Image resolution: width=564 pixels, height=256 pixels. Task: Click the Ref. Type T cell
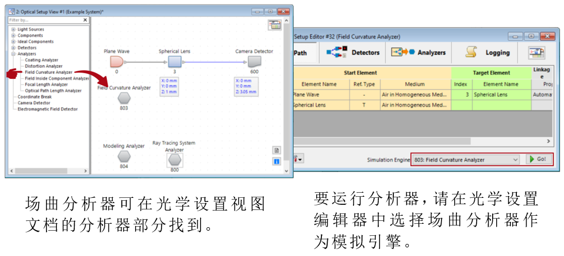pyautogui.click(x=365, y=105)
